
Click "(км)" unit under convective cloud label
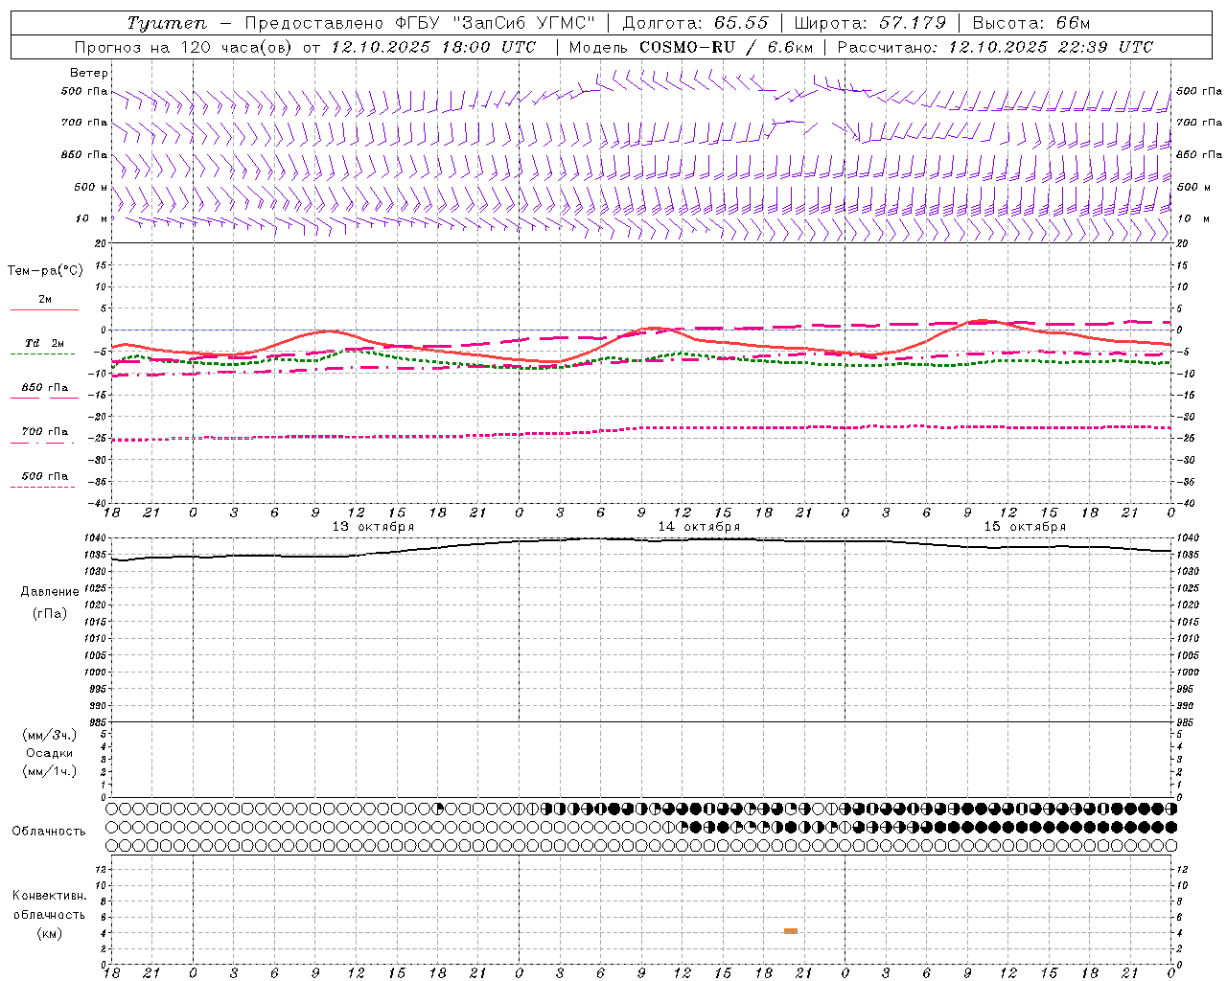pos(50,933)
